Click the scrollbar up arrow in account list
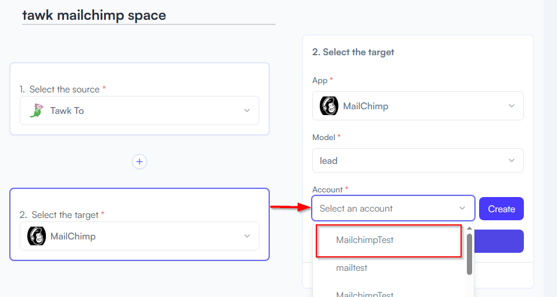The width and height of the screenshot is (557, 297). tap(469, 228)
